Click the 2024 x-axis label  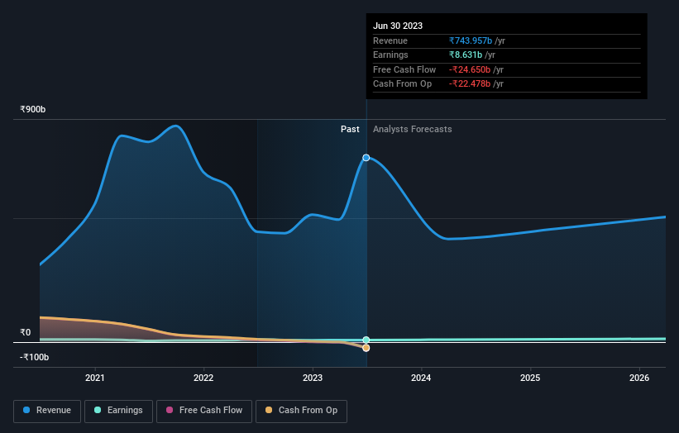(421, 378)
